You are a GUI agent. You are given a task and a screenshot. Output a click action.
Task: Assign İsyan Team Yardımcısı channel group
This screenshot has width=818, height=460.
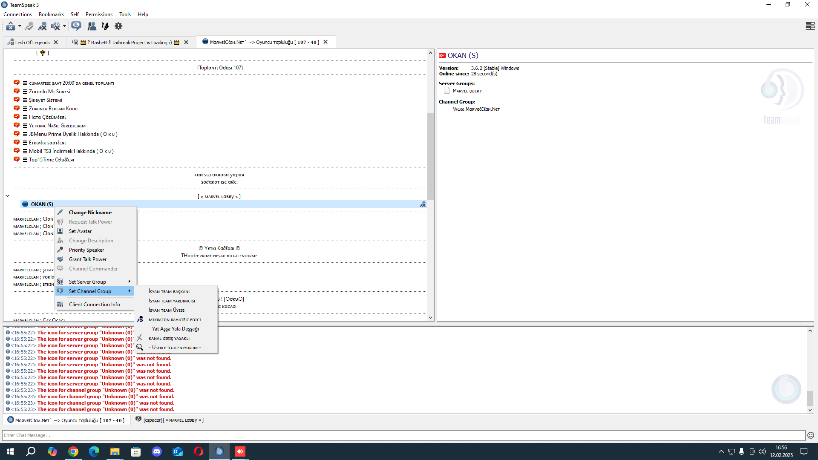(176, 301)
